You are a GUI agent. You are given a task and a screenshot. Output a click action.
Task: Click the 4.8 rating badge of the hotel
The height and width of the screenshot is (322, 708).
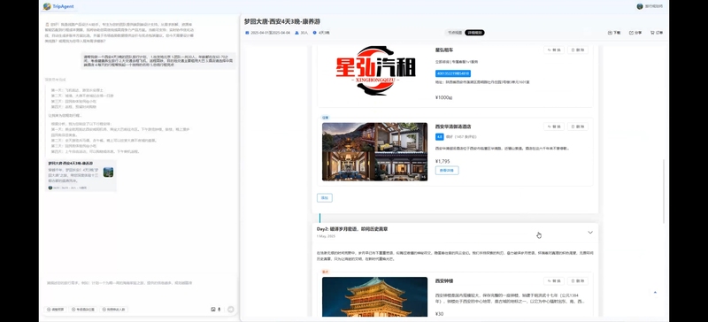point(439,136)
